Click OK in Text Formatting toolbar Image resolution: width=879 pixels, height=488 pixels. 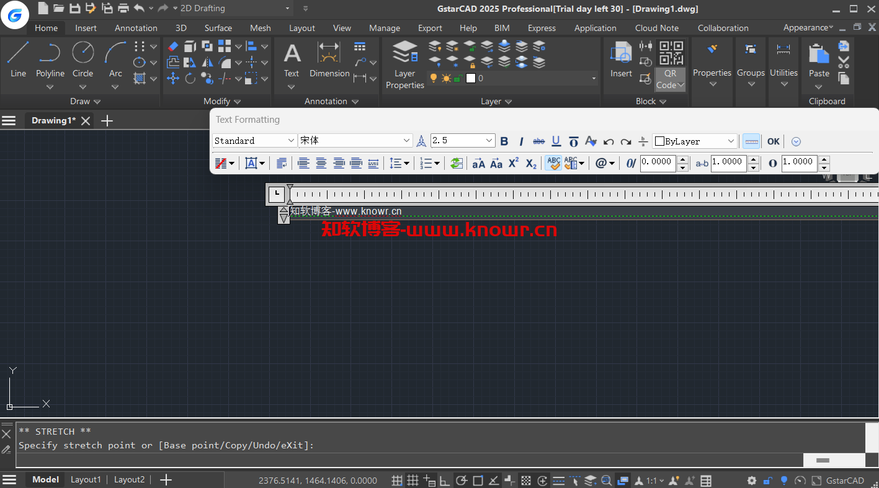tap(773, 141)
